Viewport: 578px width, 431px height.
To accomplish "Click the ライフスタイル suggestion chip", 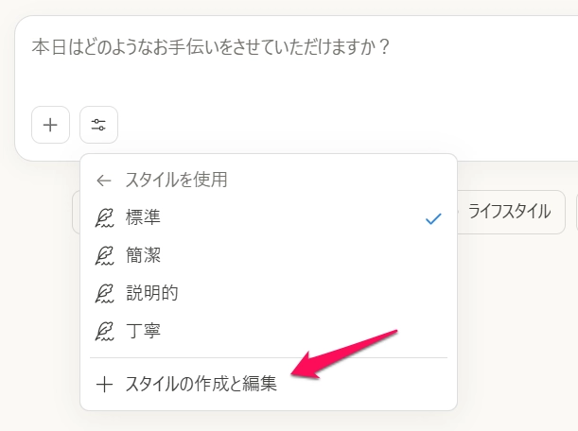I will (511, 212).
